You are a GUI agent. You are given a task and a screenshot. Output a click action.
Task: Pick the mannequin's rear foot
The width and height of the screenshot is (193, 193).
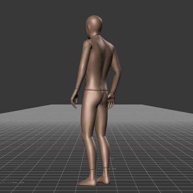[x=104, y=176]
